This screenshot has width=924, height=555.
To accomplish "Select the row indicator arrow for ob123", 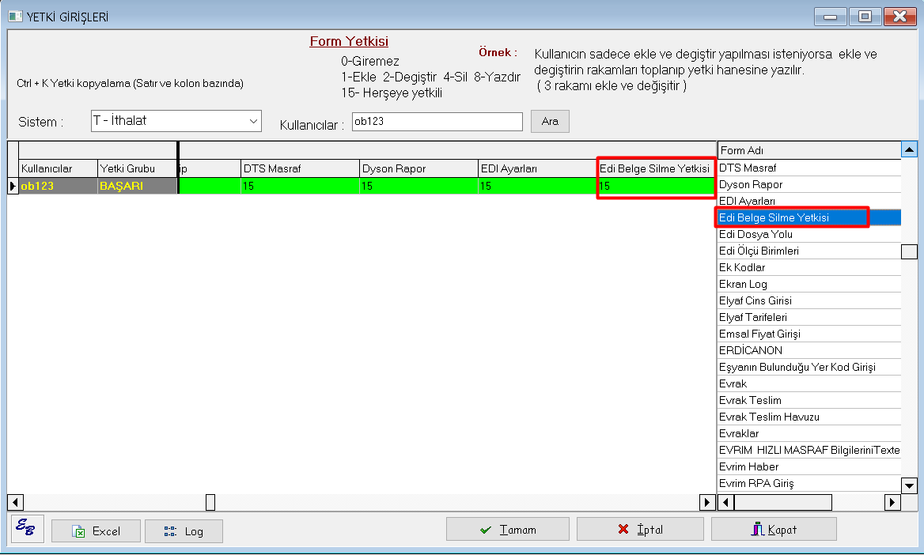I will click(13, 186).
